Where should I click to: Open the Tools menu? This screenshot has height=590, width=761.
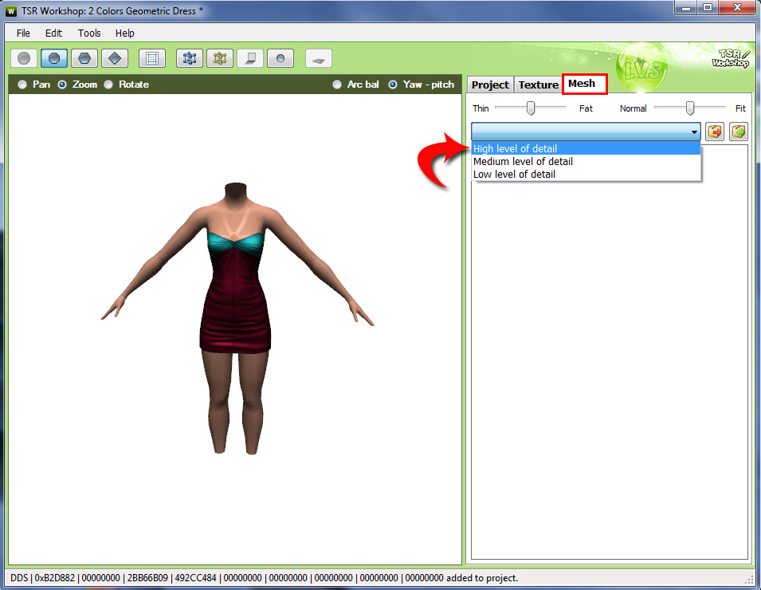[89, 33]
